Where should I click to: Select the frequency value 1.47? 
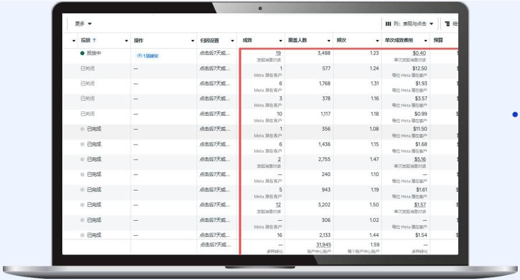(x=374, y=159)
